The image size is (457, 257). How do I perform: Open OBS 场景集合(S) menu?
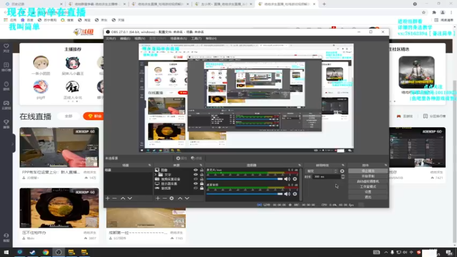coord(178,38)
